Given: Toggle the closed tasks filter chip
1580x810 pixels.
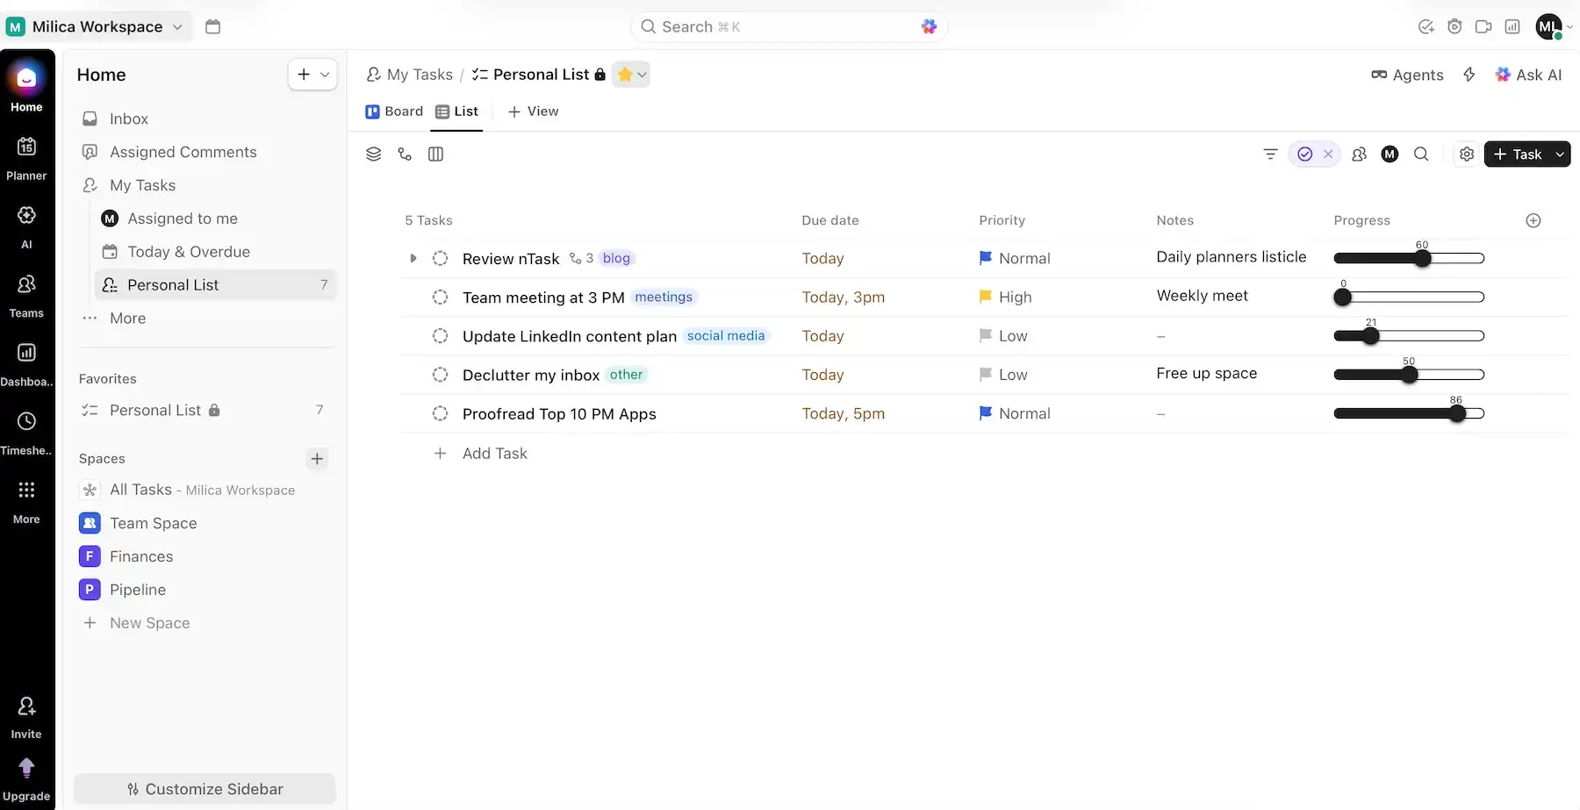Looking at the screenshot, I should coord(1305,154).
